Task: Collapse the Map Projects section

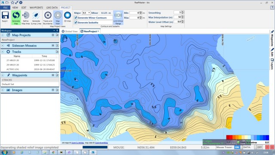Action: click(x=3, y=35)
